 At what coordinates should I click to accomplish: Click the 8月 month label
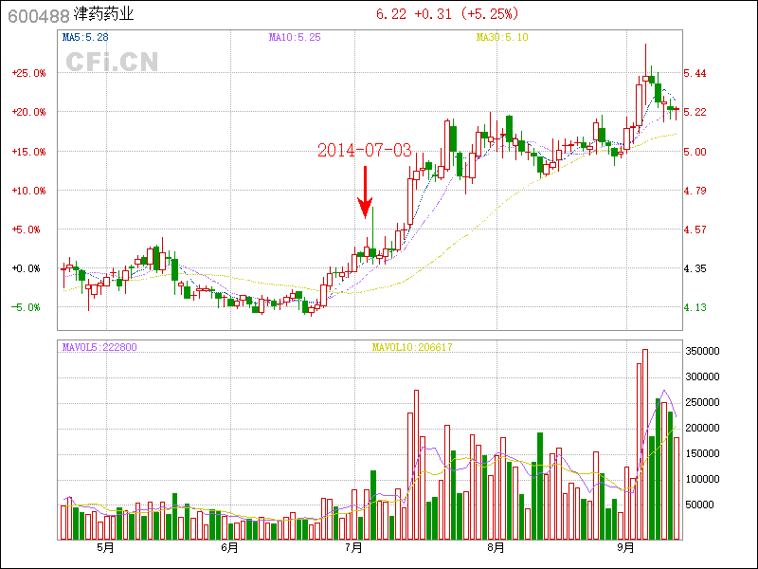tap(496, 548)
